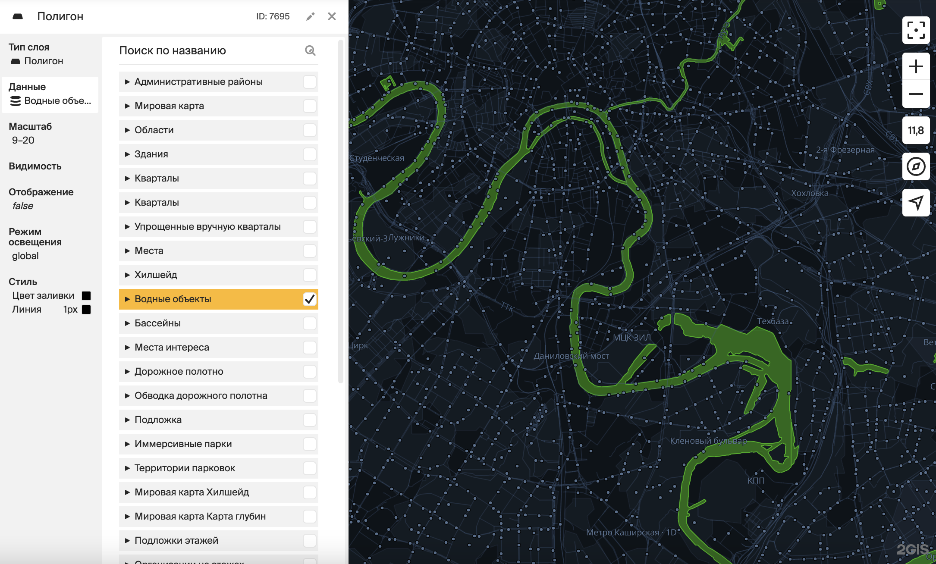Expand the Административные районы item
Screen dimensions: 936x564
(x=127, y=82)
